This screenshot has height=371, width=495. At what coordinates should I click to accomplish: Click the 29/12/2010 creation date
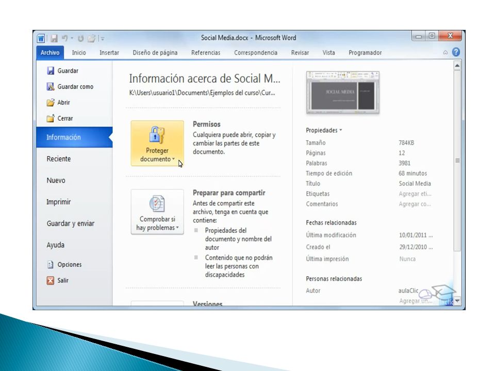click(x=416, y=247)
